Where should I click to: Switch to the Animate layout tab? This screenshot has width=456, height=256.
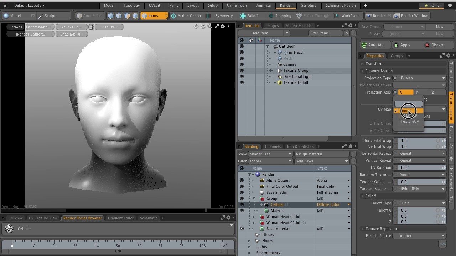pyautogui.click(x=264, y=6)
